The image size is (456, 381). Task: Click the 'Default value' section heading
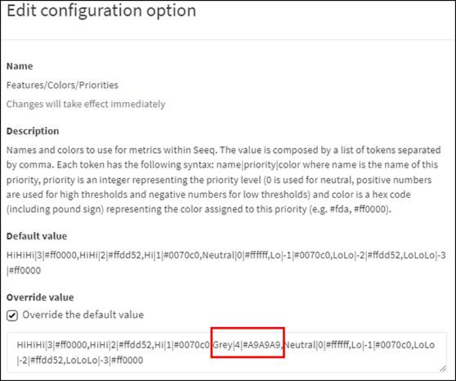(37, 236)
